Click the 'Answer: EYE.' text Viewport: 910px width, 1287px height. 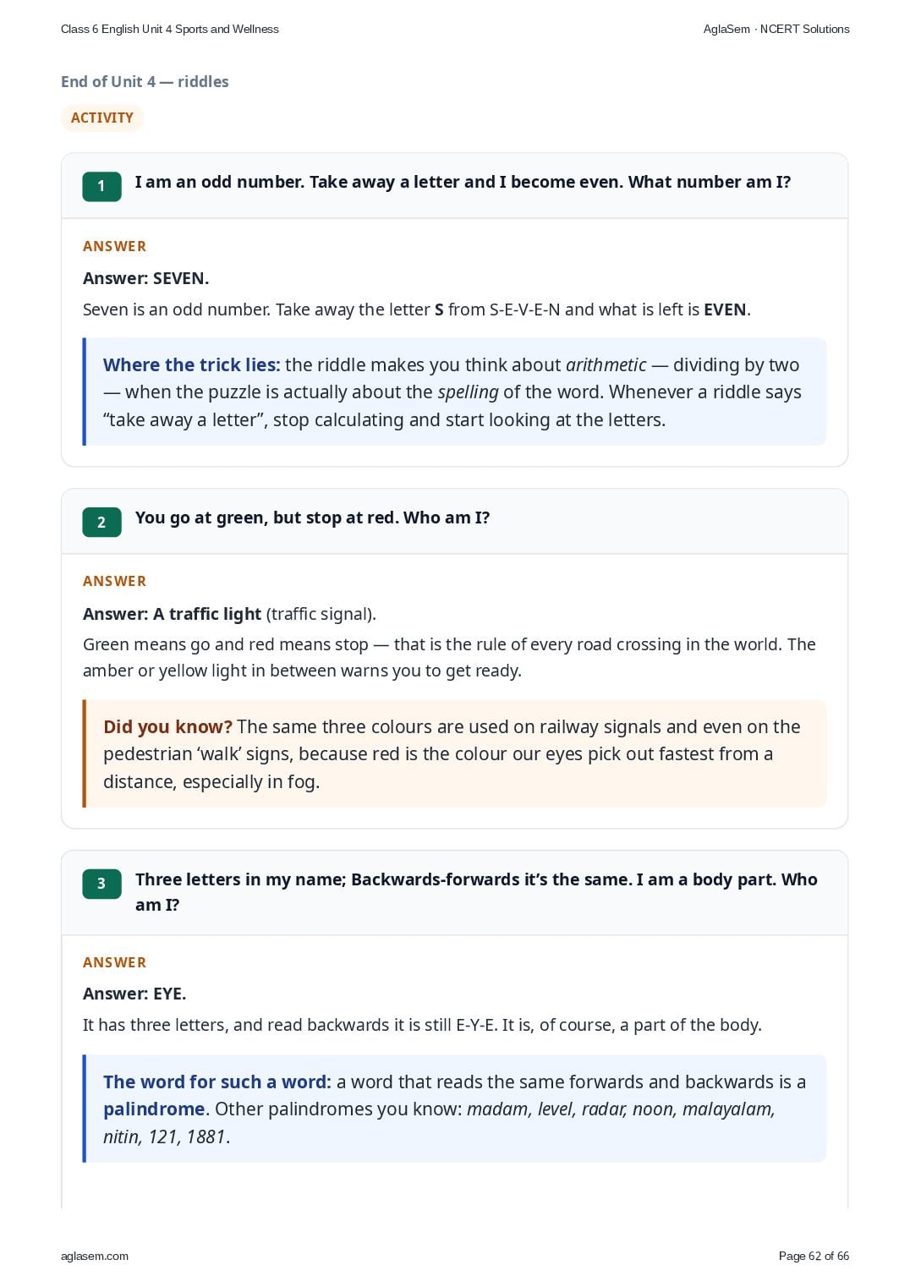[x=134, y=994]
